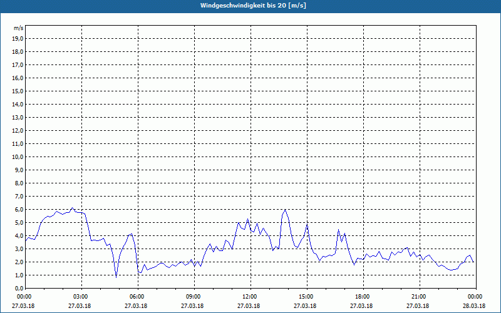Click the 5,0 y-axis value

pyautogui.click(x=19, y=223)
